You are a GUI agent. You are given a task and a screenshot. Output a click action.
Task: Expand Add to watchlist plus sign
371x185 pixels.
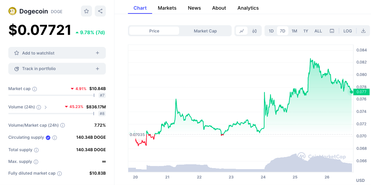[98, 53]
